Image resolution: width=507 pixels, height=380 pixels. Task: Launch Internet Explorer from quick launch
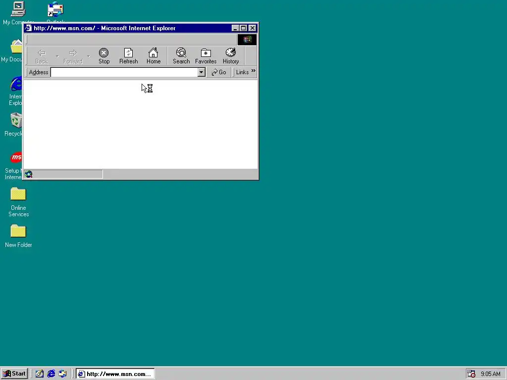tap(51, 374)
